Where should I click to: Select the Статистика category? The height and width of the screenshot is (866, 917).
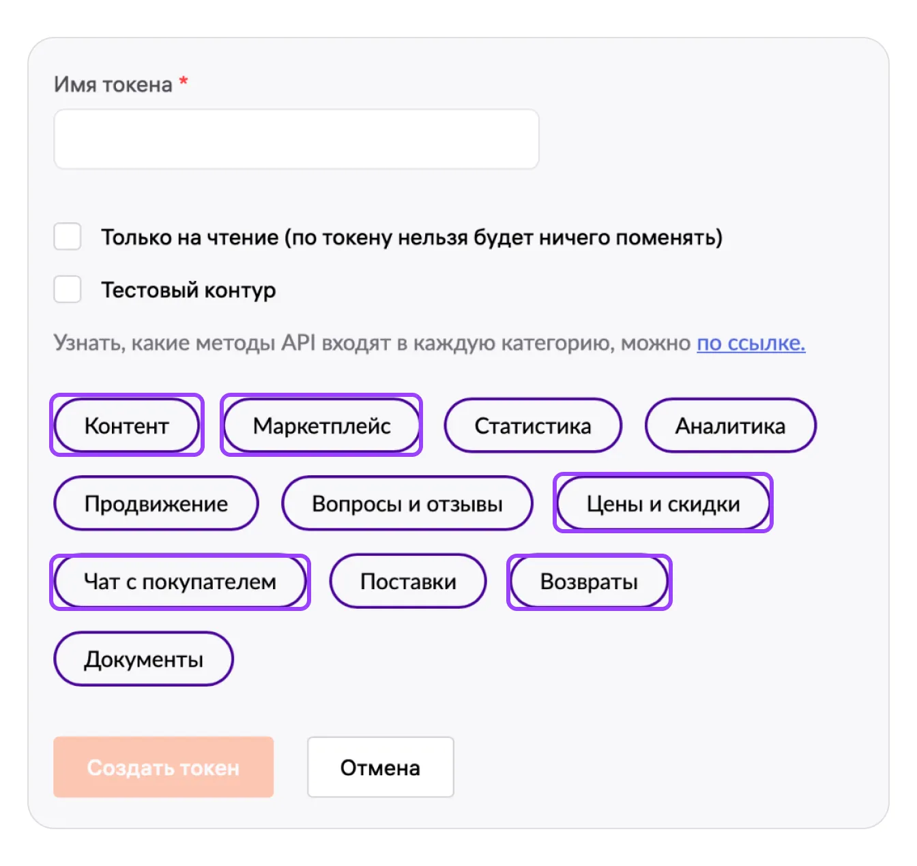[532, 425]
